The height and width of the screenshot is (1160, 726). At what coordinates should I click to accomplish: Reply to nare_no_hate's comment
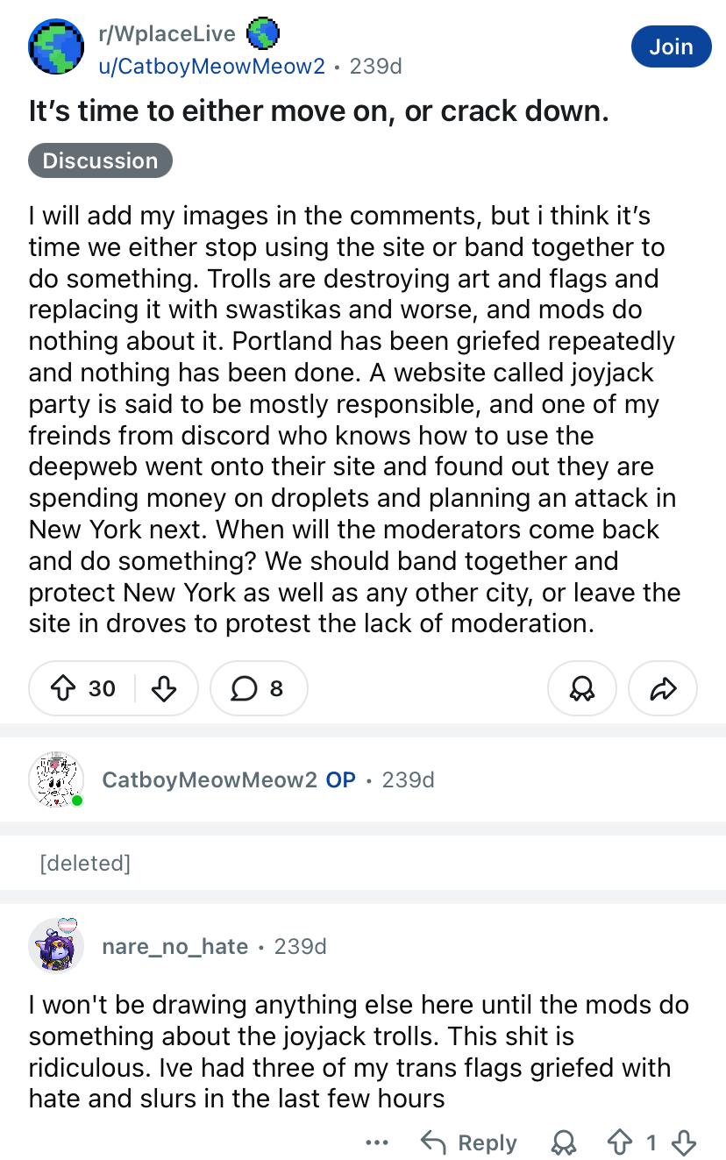pyautogui.click(x=468, y=1142)
